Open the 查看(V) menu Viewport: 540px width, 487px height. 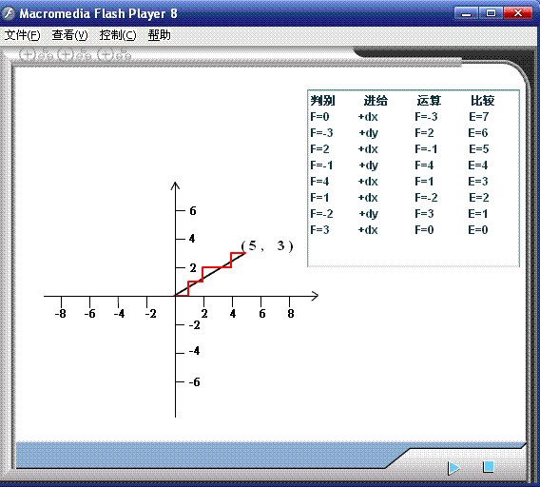pyautogui.click(x=69, y=35)
